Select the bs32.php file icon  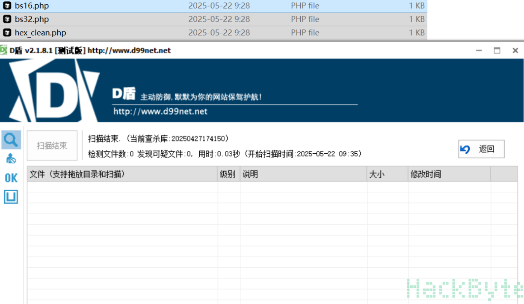(7, 19)
